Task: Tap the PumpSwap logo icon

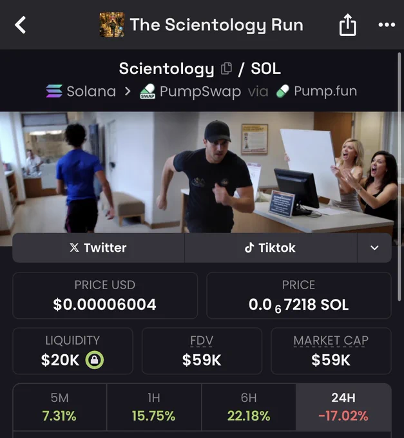Action: pos(148,91)
